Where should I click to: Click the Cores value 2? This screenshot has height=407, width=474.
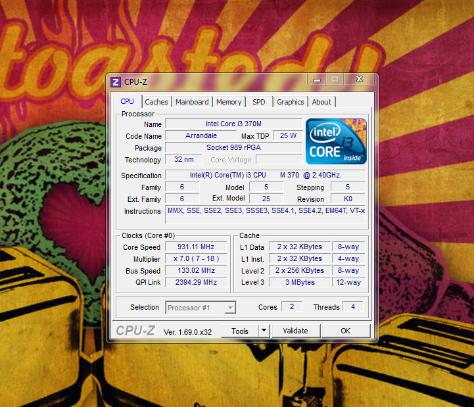click(x=292, y=306)
